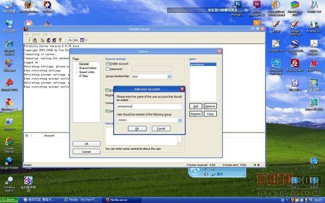Image resolution: width=325 pixels, height=203 pixels.
Task: Open Google Reader desktop icon
Action: (x=9, y=163)
